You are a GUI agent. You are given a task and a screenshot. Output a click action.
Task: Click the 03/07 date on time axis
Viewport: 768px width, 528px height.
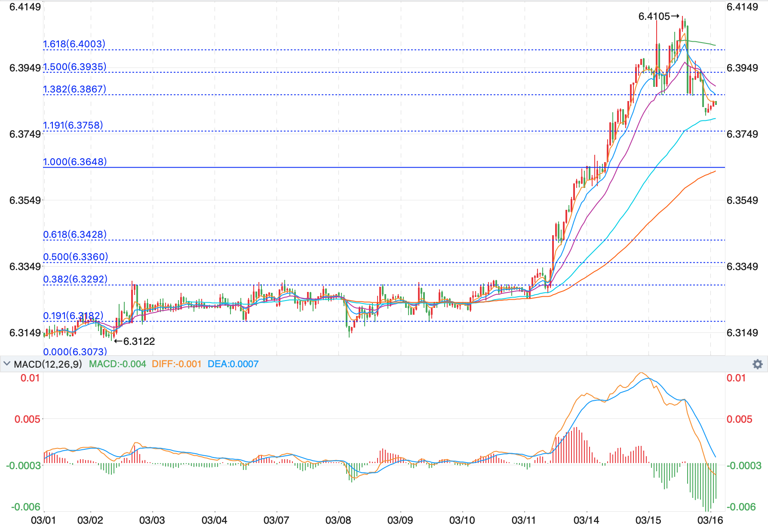pyautogui.click(x=276, y=520)
